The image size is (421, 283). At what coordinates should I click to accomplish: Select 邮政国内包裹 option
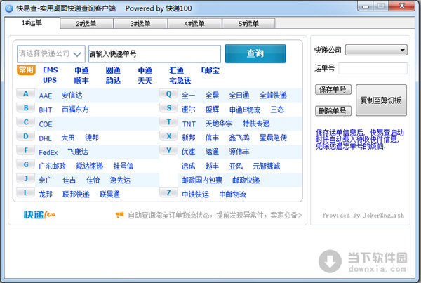pyautogui.click(x=202, y=180)
